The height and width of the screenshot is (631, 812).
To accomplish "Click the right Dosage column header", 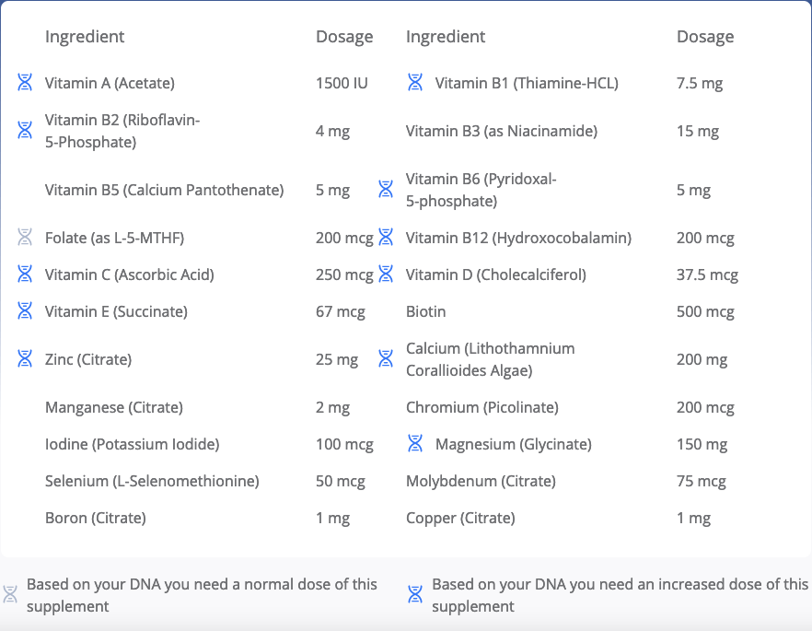I will pos(705,37).
